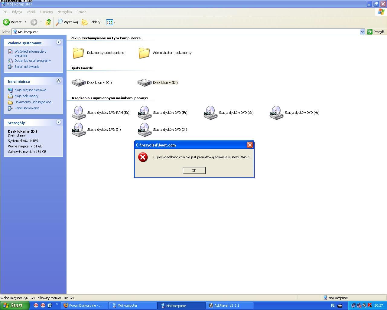Click the keyboard icon next to PL
The height and width of the screenshot is (310, 387).
click(x=340, y=305)
